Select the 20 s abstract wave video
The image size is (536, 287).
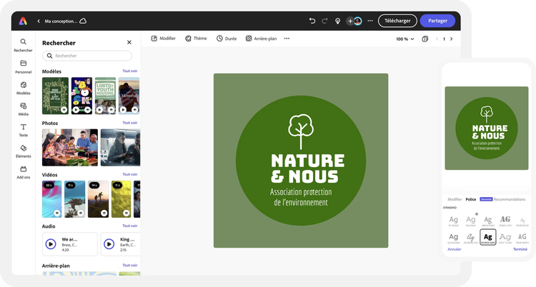point(52,199)
